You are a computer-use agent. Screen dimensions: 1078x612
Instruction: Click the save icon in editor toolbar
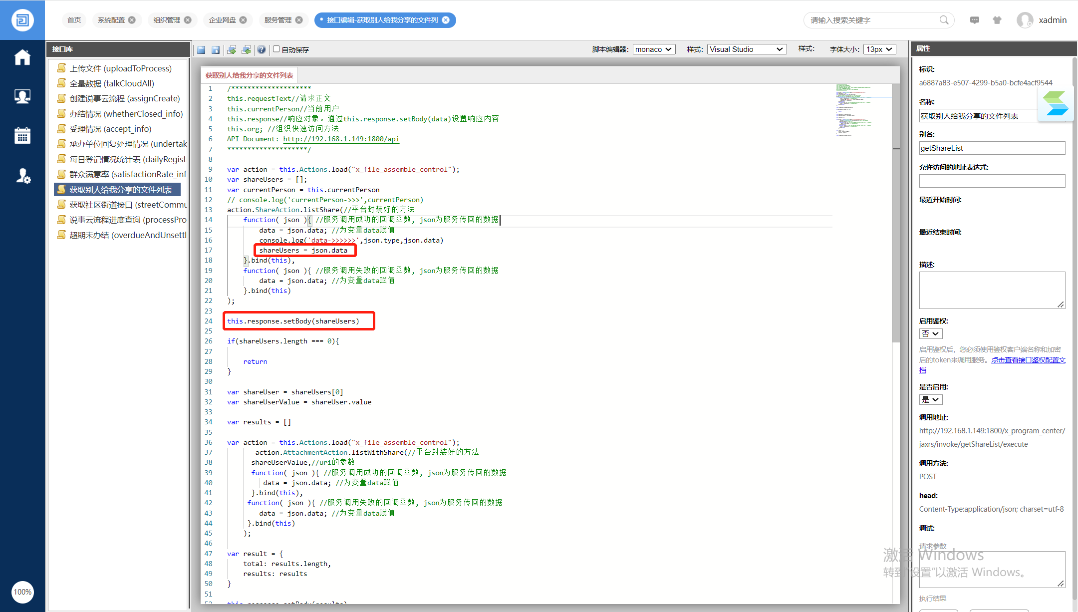pyautogui.click(x=201, y=49)
